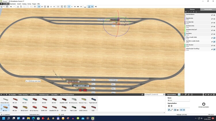This screenshot has height=121, width=216.
Task: Click the teal color bar of 4te Ebene
Action: [x=185, y=34]
